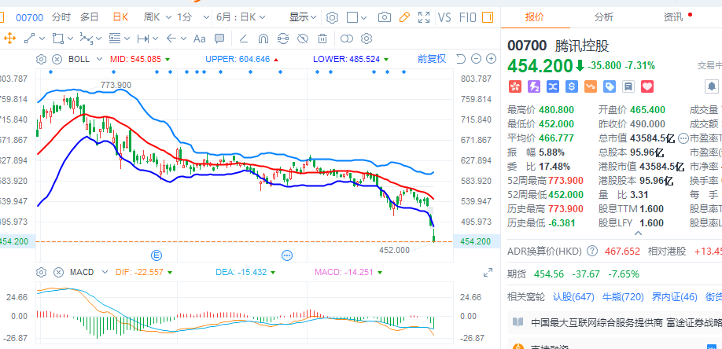Image resolution: width=722 pixels, height=349 pixels.
Task: Add a comment bubble annotation
Action: pyautogui.click(x=219, y=39)
